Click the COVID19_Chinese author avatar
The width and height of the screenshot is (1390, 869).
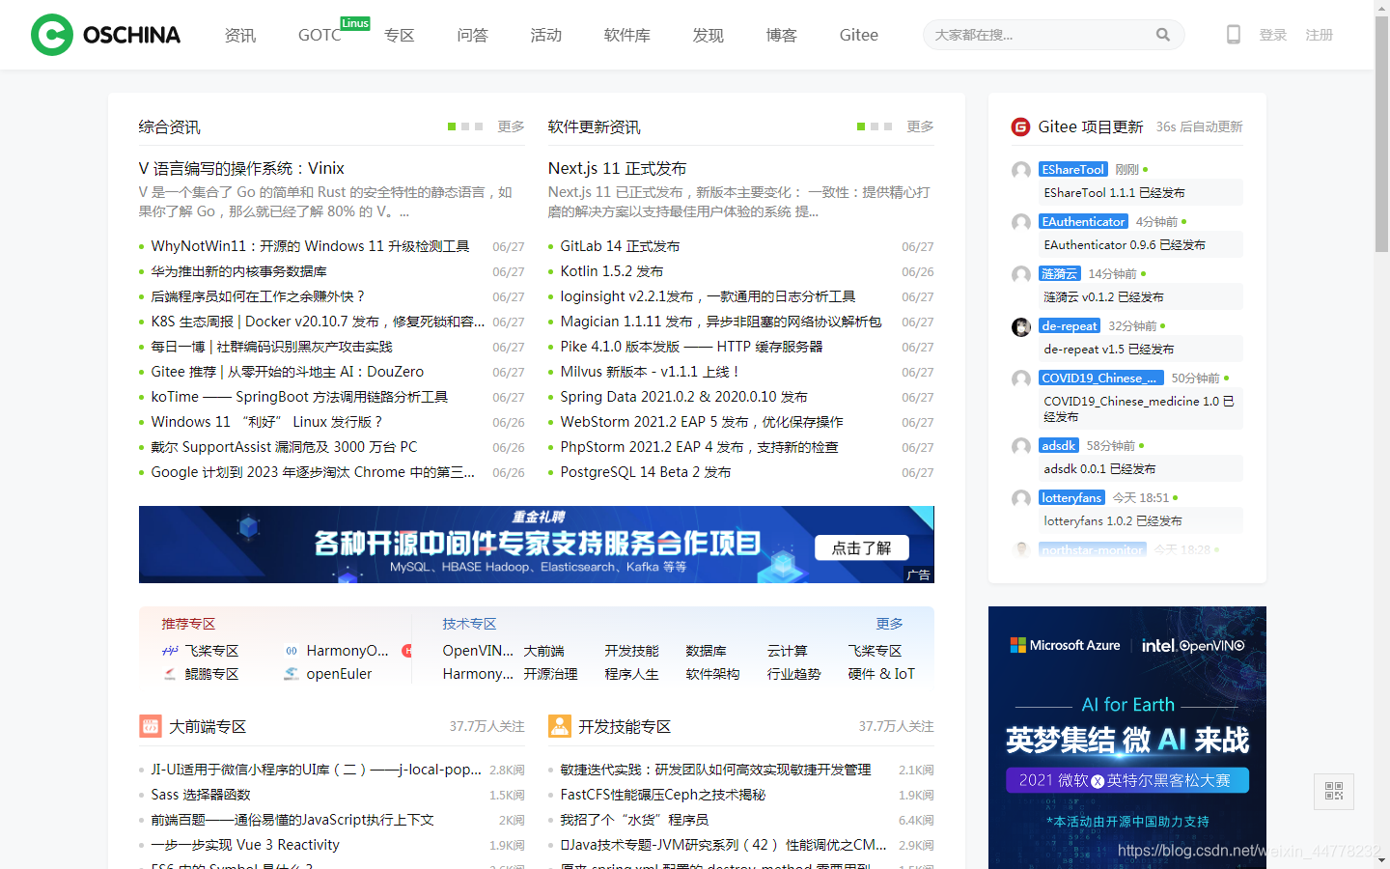click(x=1020, y=379)
